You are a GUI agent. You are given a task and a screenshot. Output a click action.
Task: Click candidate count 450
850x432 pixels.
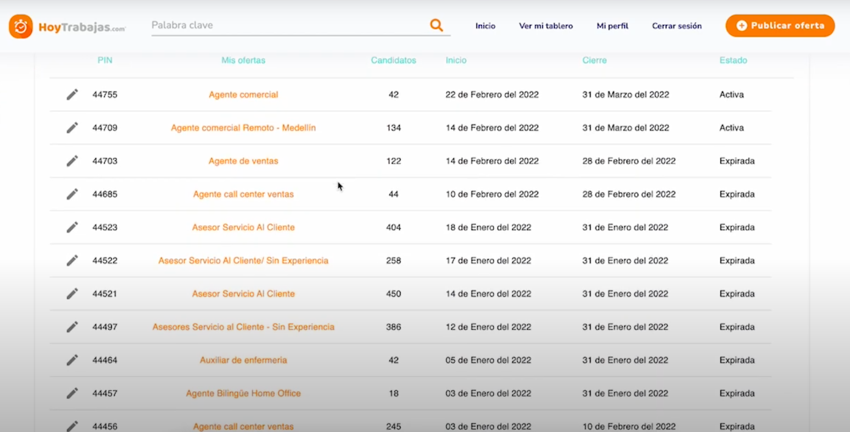(393, 294)
